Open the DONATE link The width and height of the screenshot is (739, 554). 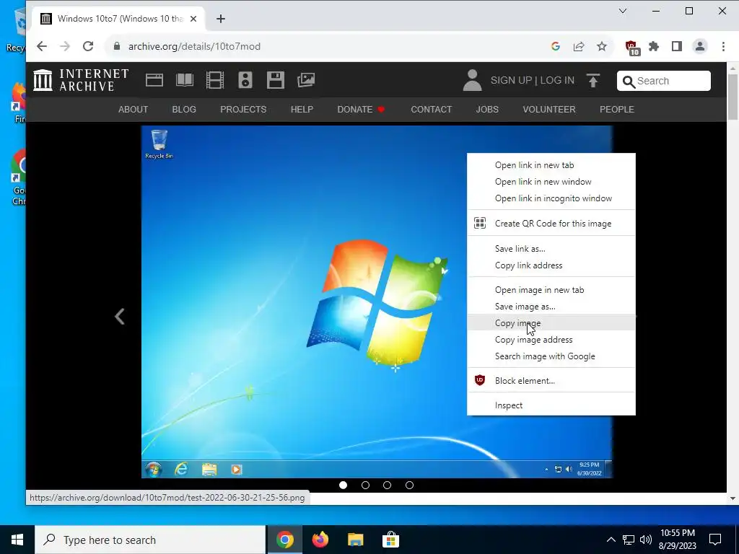(x=361, y=110)
